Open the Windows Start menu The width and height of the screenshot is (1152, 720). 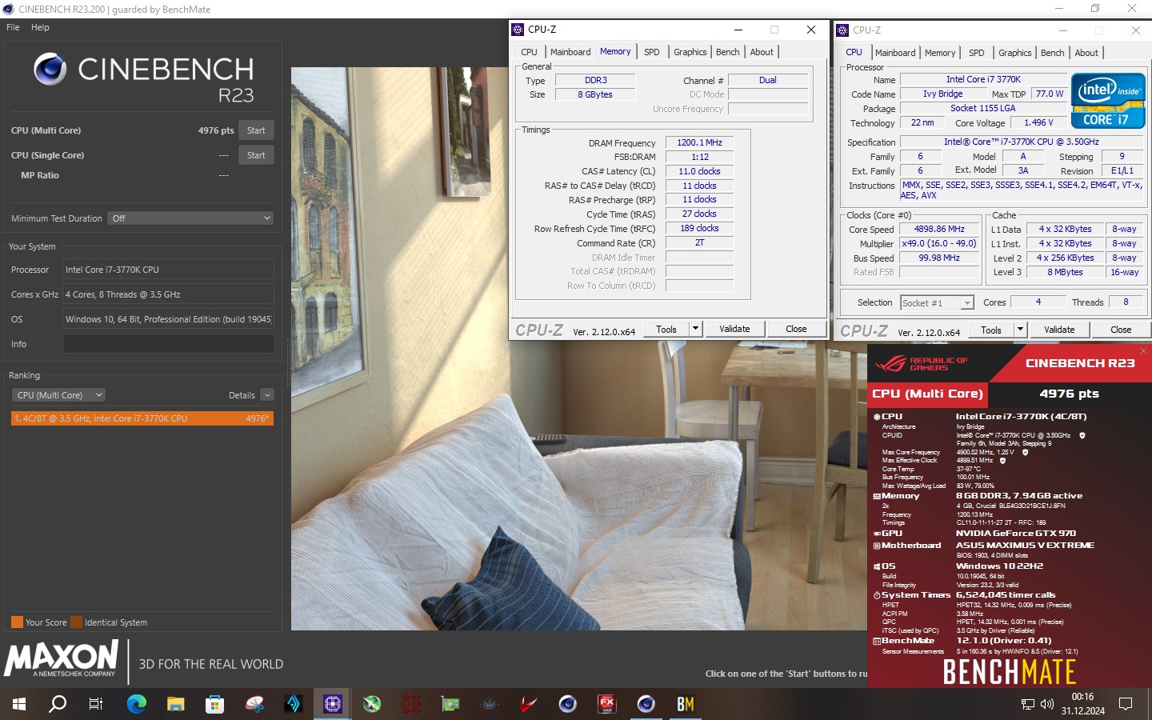(x=19, y=704)
